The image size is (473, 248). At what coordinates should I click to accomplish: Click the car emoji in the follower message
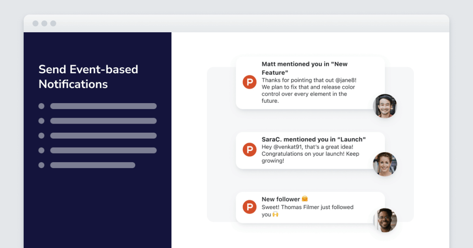276,215
